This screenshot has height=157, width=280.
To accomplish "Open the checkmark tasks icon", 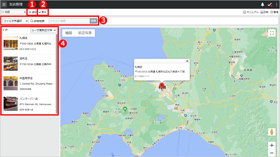I will [x=270, y=4].
